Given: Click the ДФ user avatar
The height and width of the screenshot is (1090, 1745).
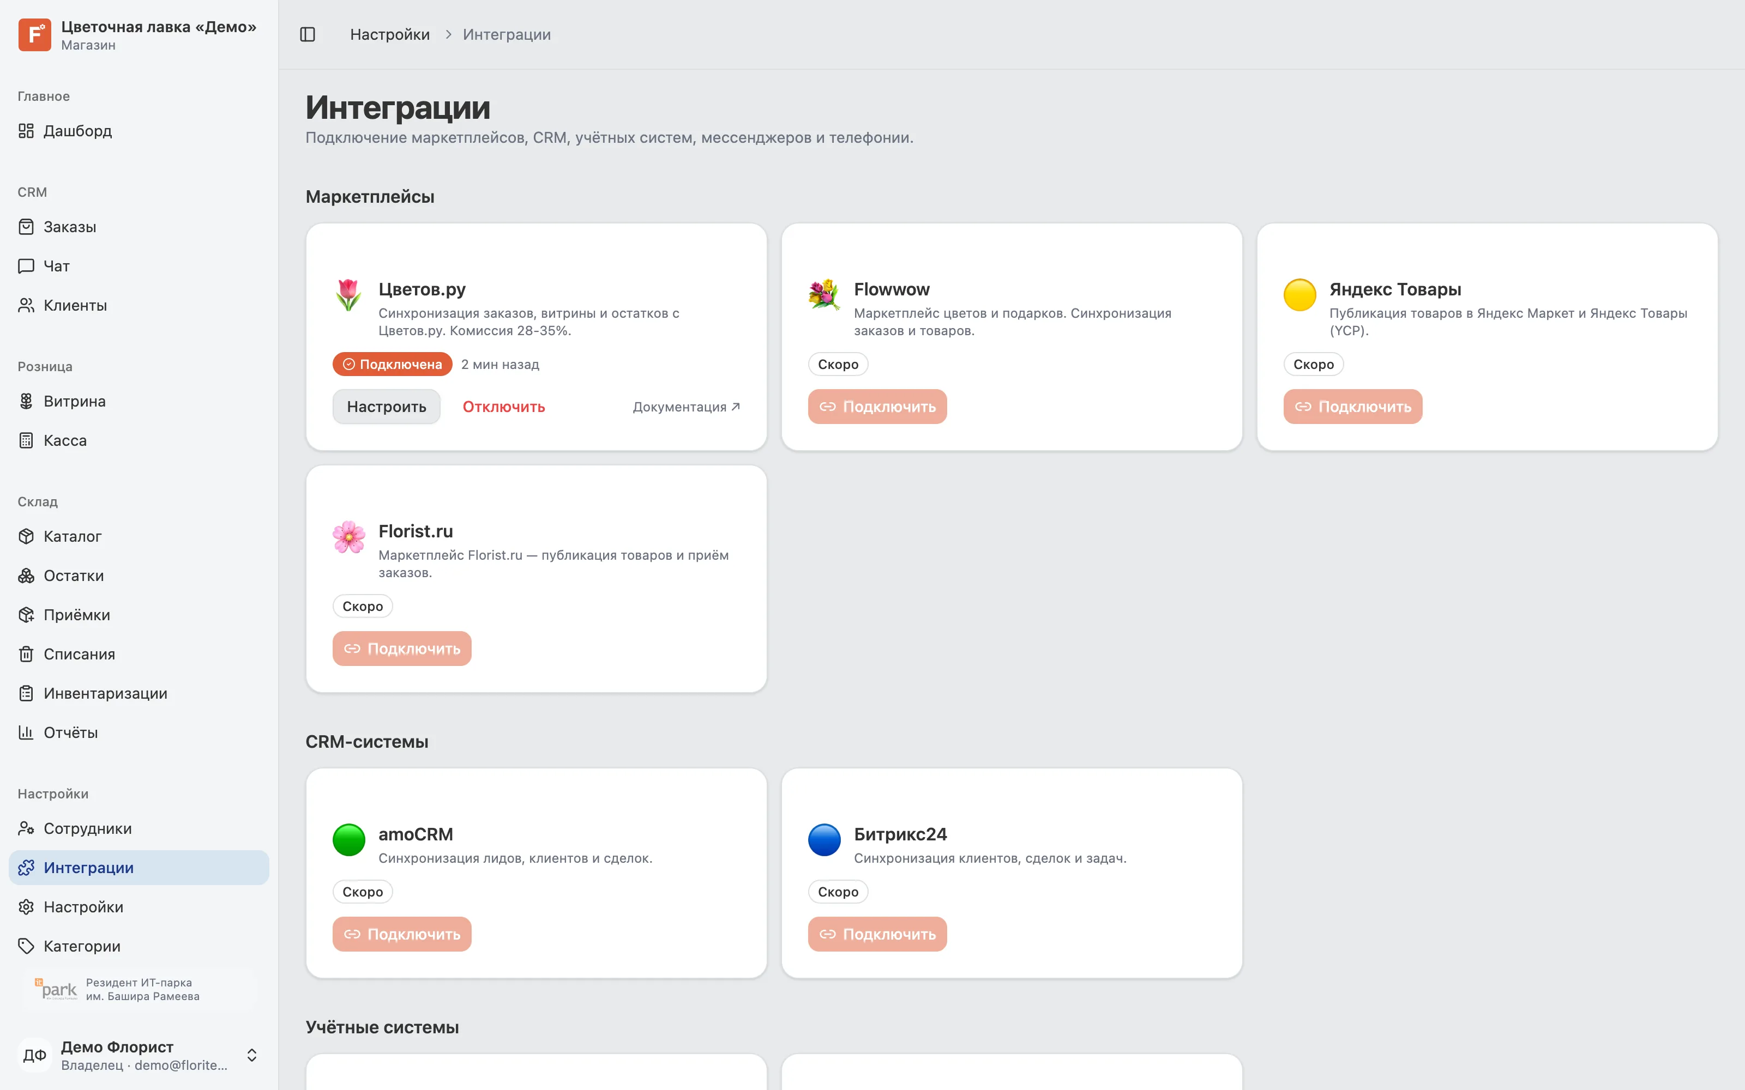Looking at the screenshot, I should [x=34, y=1056].
